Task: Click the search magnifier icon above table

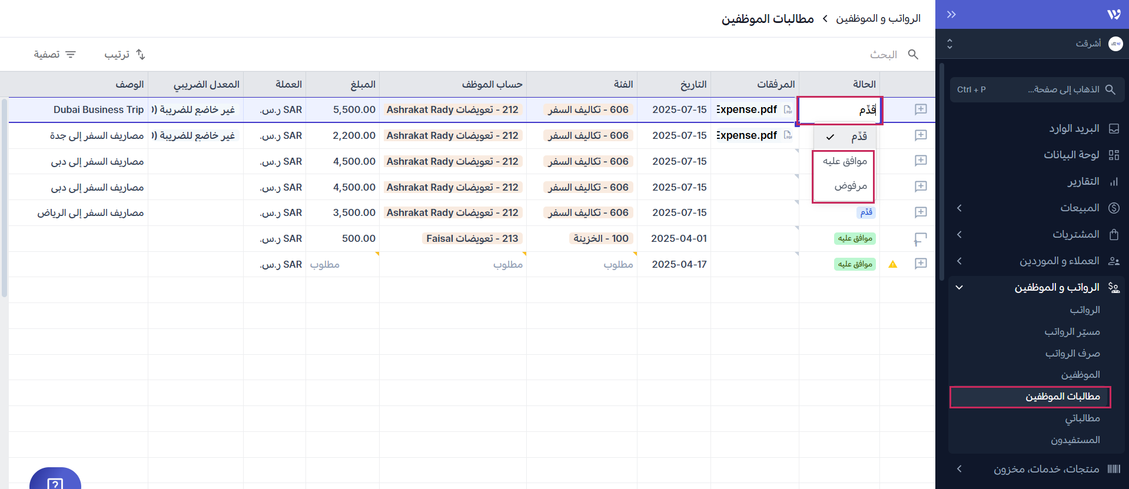Action: point(913,54)
